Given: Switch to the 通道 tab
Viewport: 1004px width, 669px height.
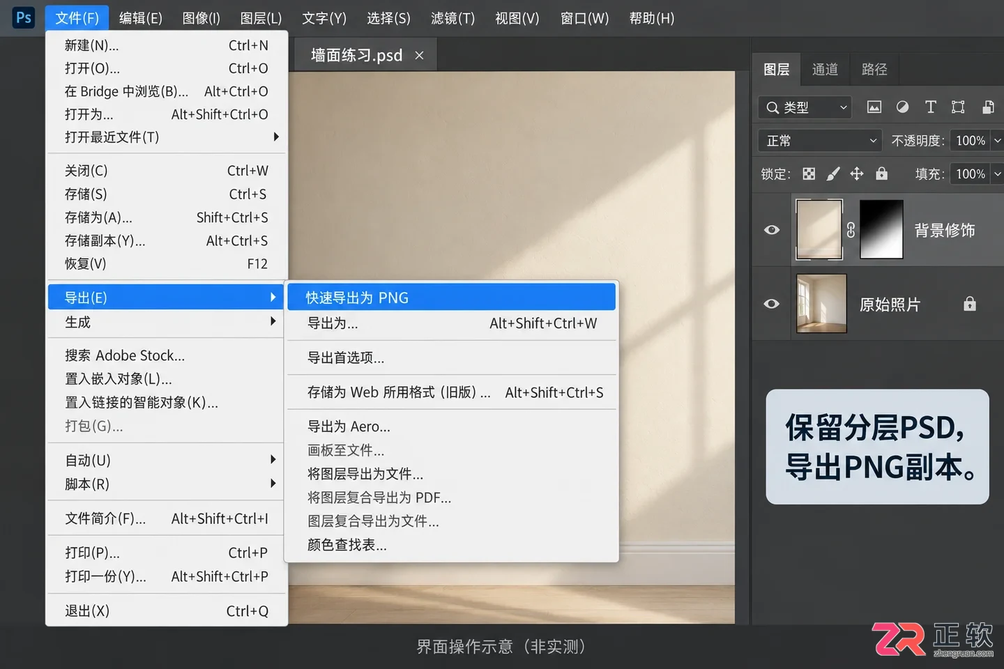Looking at the screenshot, I should click(825, 69).
